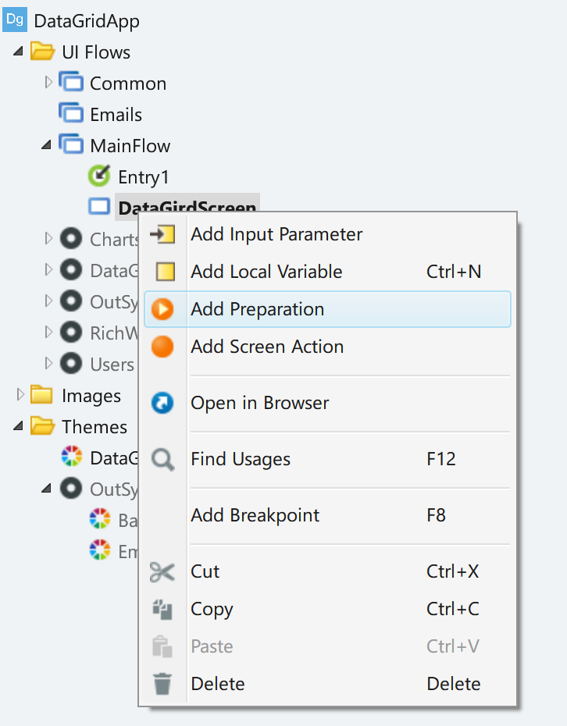Expand the DataG reference node under MainFlow
Viewport: 567px width, 726px height.
(48, 269)
